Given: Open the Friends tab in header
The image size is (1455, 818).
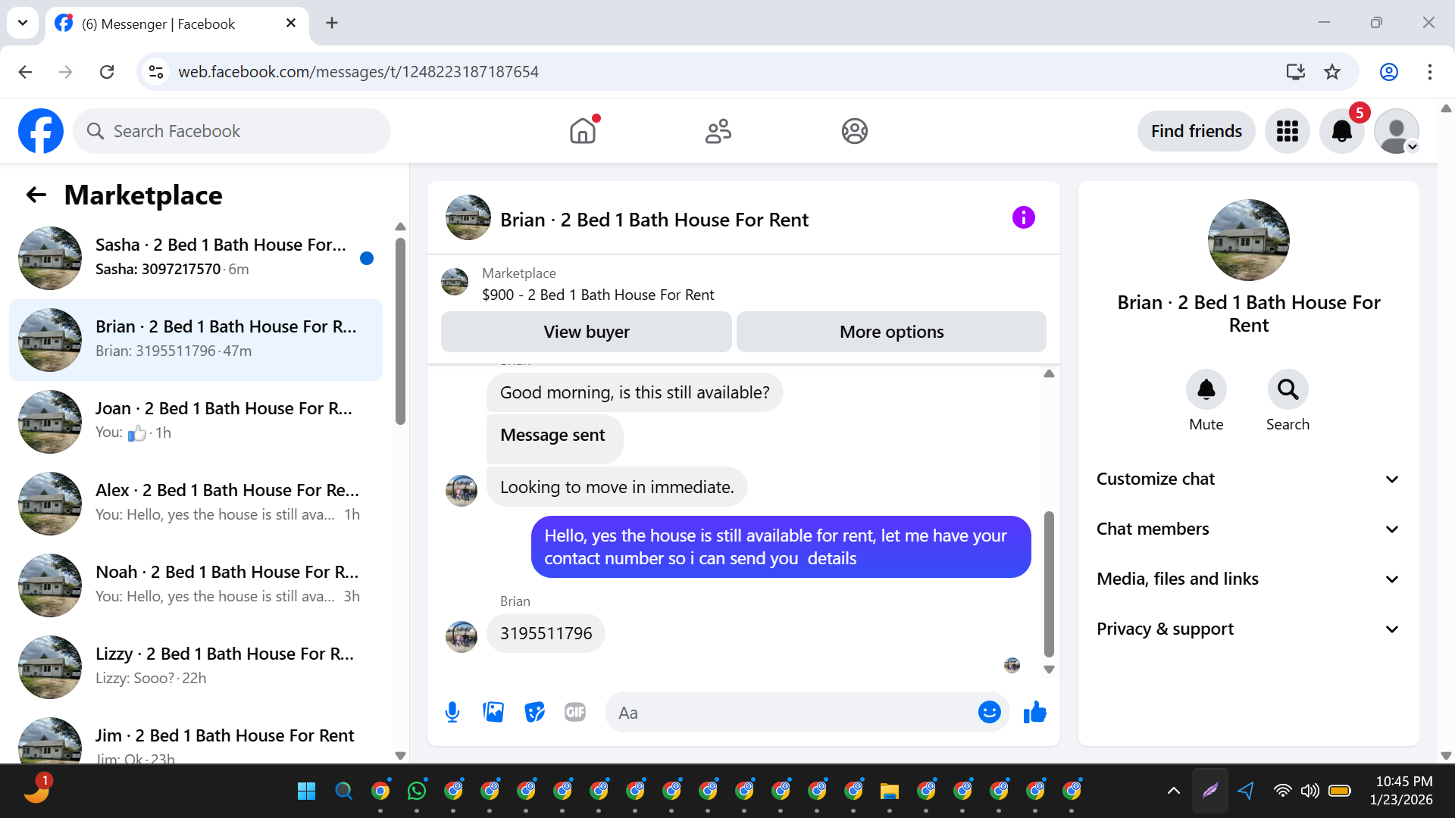Looking at the screenshot, I should click(x=718, y=131).
